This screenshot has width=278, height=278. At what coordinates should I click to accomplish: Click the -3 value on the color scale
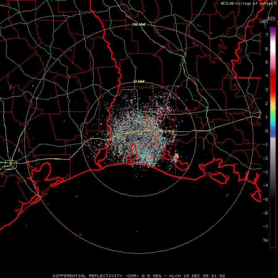tap(265, 172)
